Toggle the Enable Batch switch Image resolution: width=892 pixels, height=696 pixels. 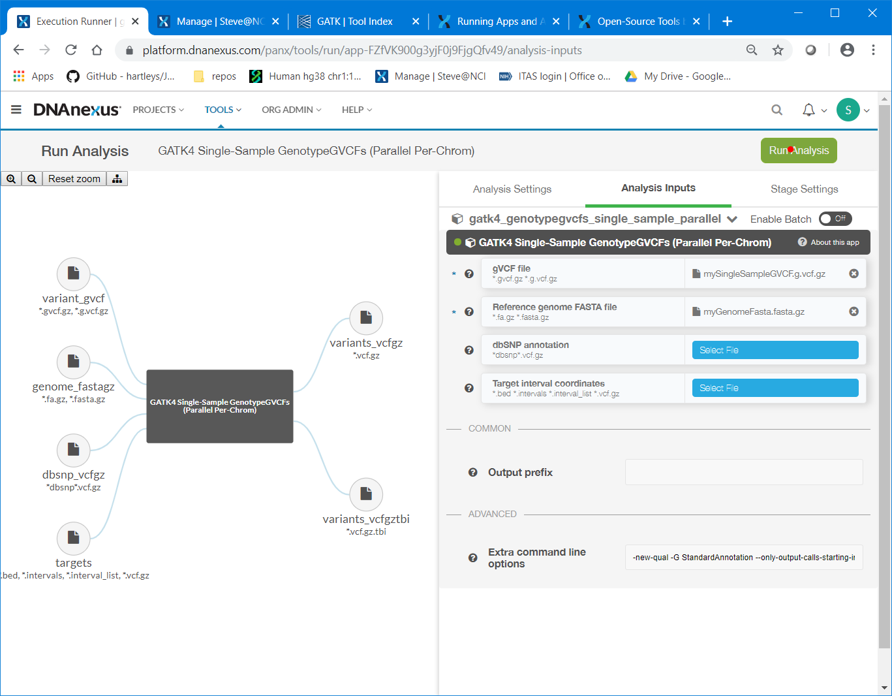coord(835,219)
